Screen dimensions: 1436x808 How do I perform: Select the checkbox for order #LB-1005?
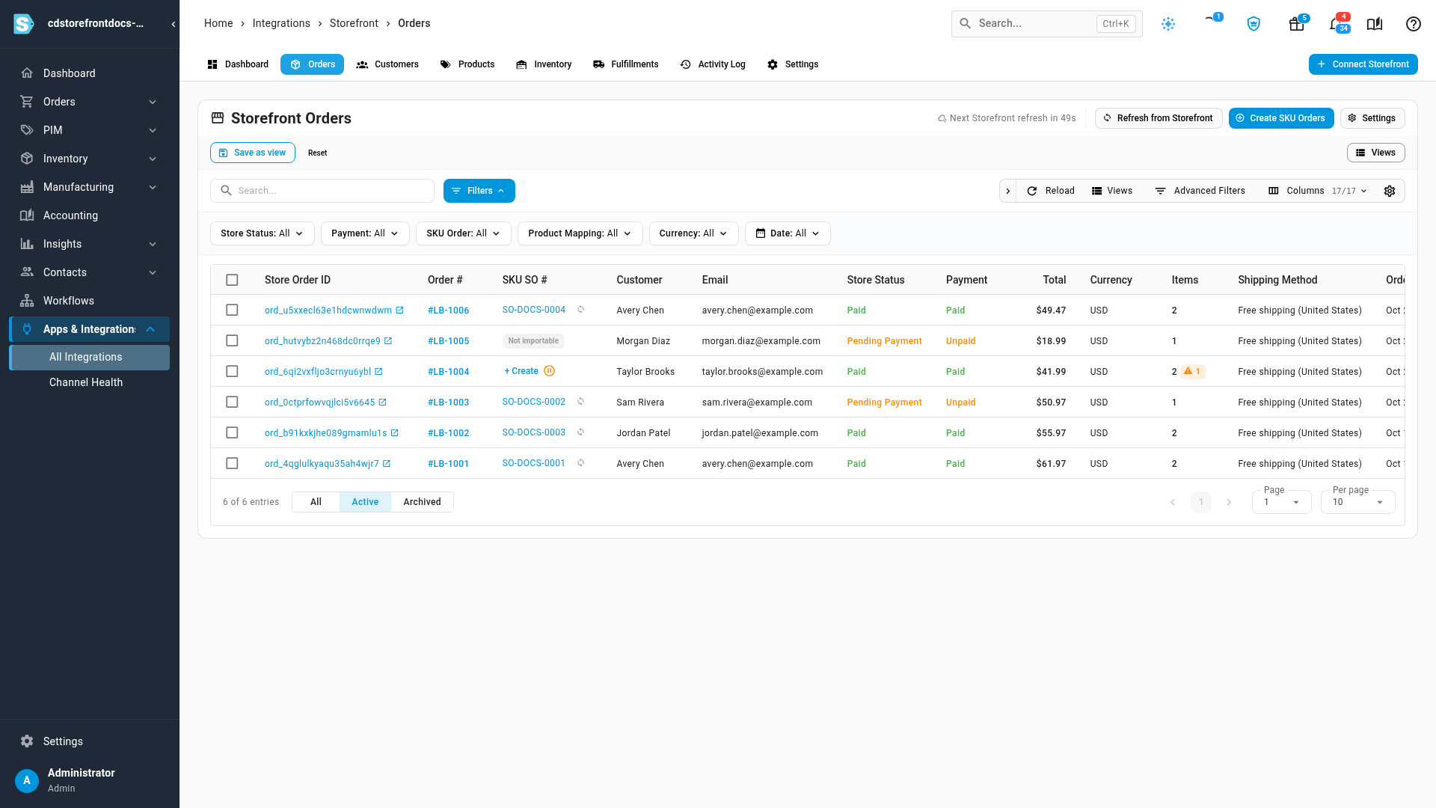(x=232, y=340)
